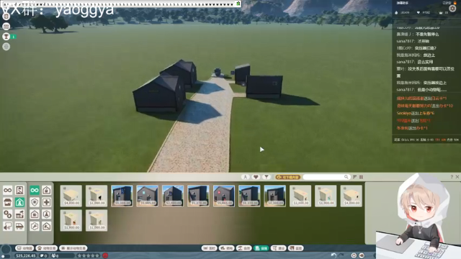
Task: Select the speaker audio category icon
Action: coord(8,227)
